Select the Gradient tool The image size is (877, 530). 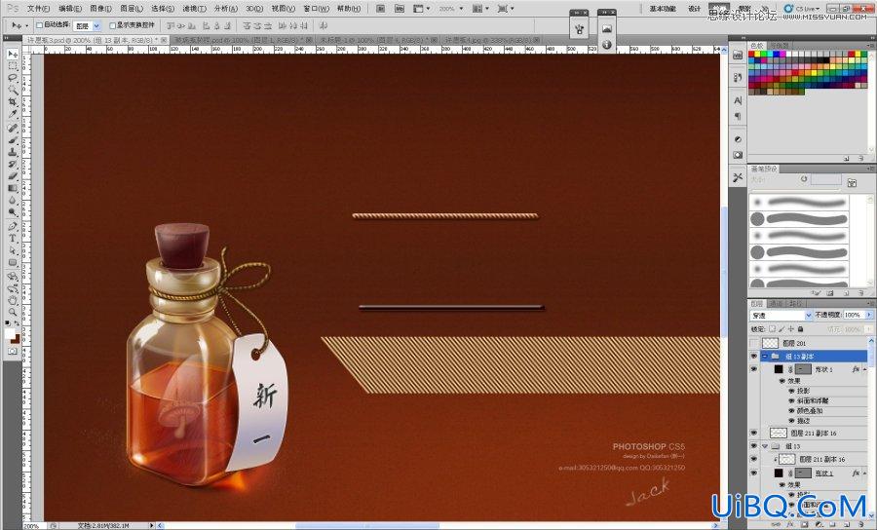pyautogui.click(x=13, y=188)
